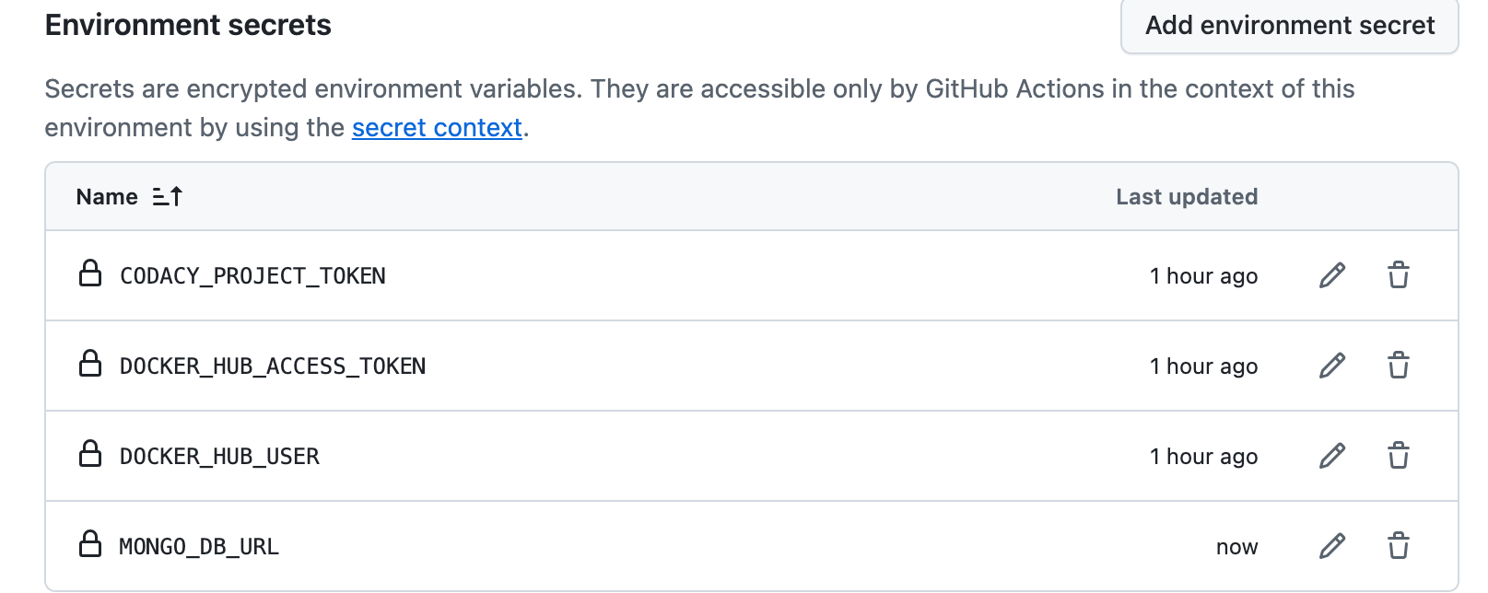1488x593 pixels.
Task: Edit the MONGO_DB_URL secret
Action: [1332, 546]
